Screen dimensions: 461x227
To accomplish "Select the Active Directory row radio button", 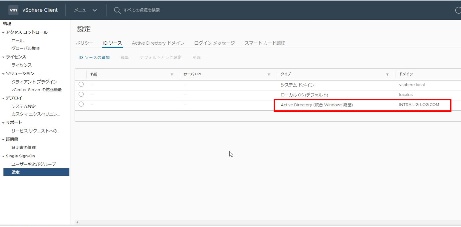I will pos(81,104).
